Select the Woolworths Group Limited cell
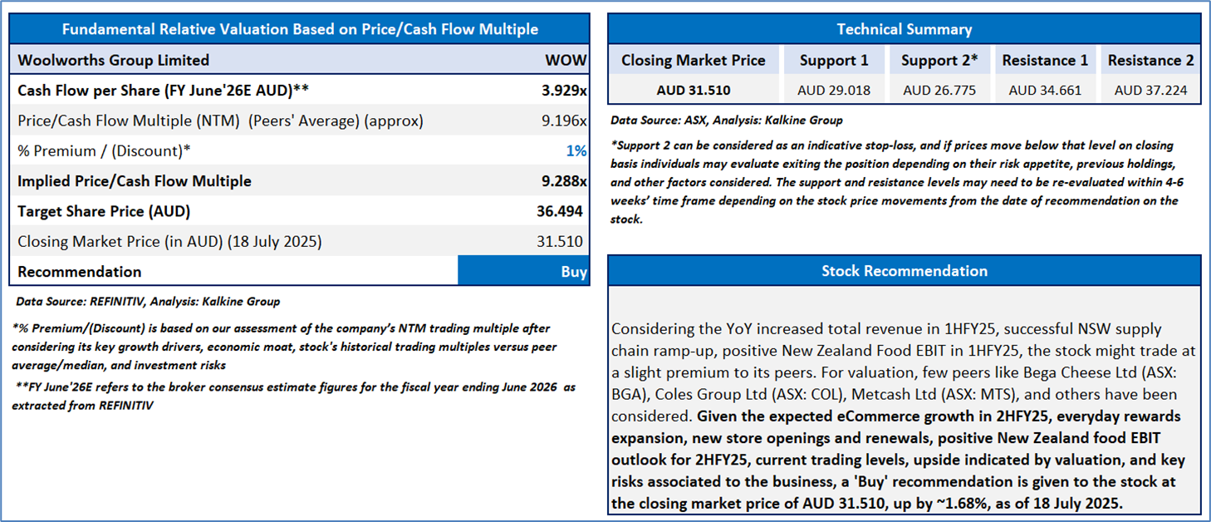 (x=114, y=60)
